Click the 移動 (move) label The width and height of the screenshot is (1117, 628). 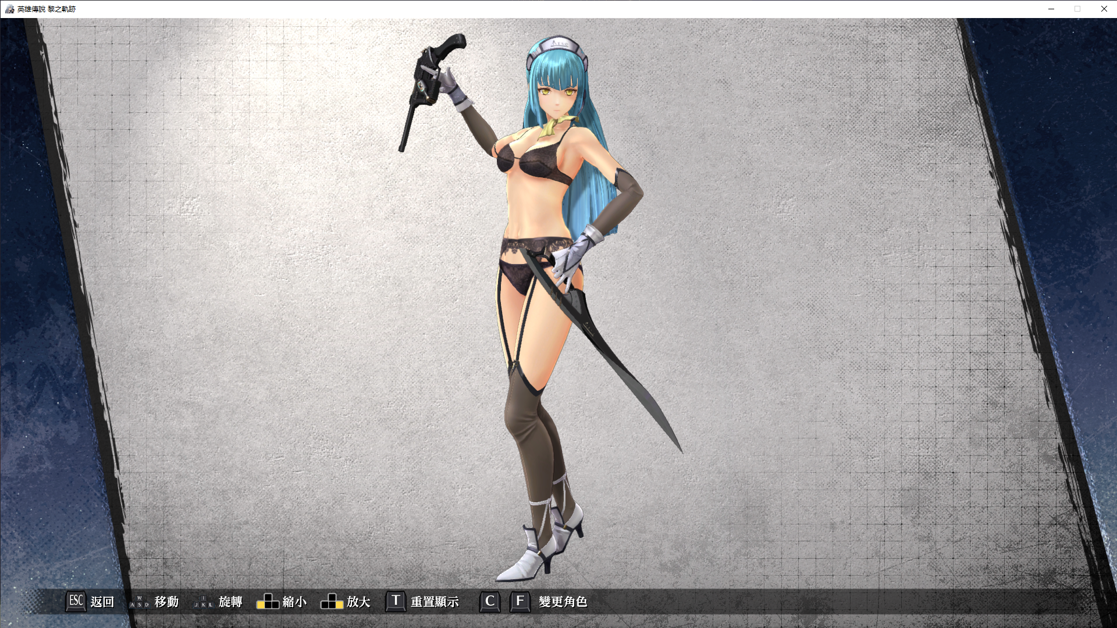166,602
